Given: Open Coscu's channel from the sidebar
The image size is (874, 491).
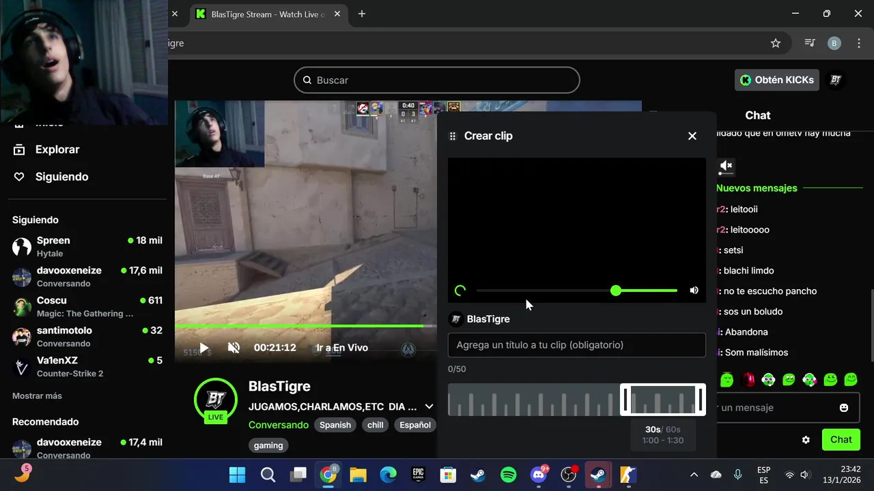Looking at the screenshot, I should click(x=87, y=306).
